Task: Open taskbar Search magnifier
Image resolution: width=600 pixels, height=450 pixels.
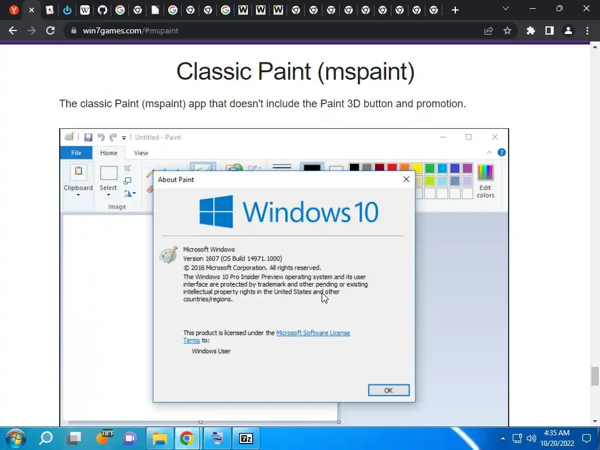Action: click(46, 438)
